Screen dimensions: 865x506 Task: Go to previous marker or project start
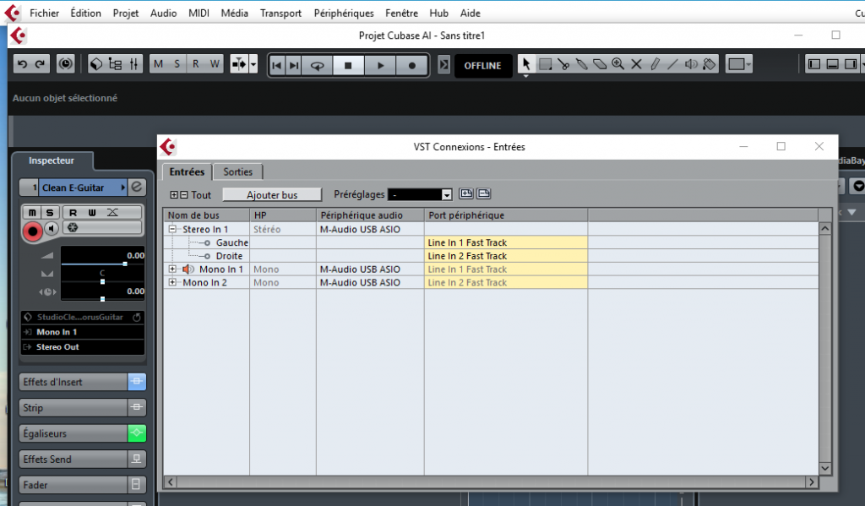277,66
